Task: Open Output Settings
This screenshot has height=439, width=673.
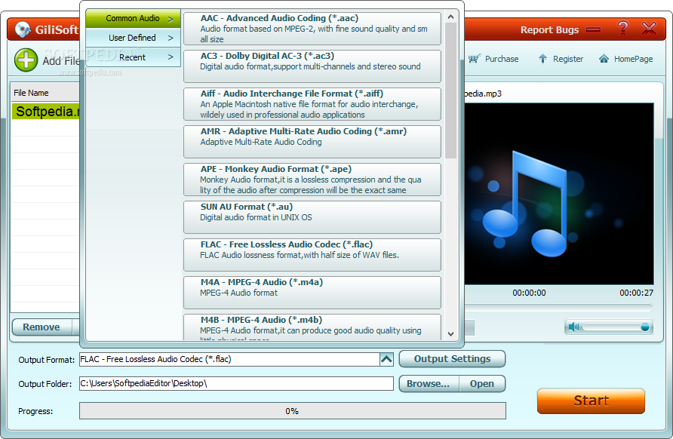Action: point(452,359)
